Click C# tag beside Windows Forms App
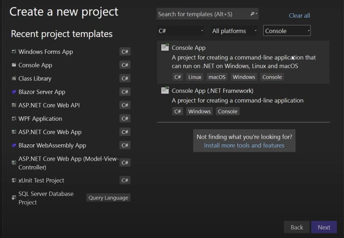Image resolution: width=344 pixels, height=238 pixels. coord(125,52)
